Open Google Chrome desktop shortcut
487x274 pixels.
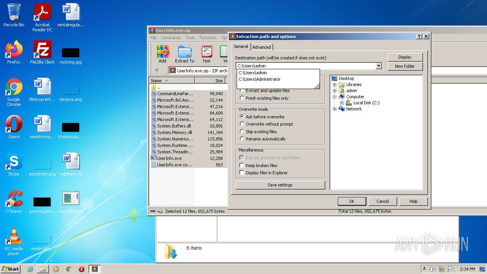pos(14,92)
